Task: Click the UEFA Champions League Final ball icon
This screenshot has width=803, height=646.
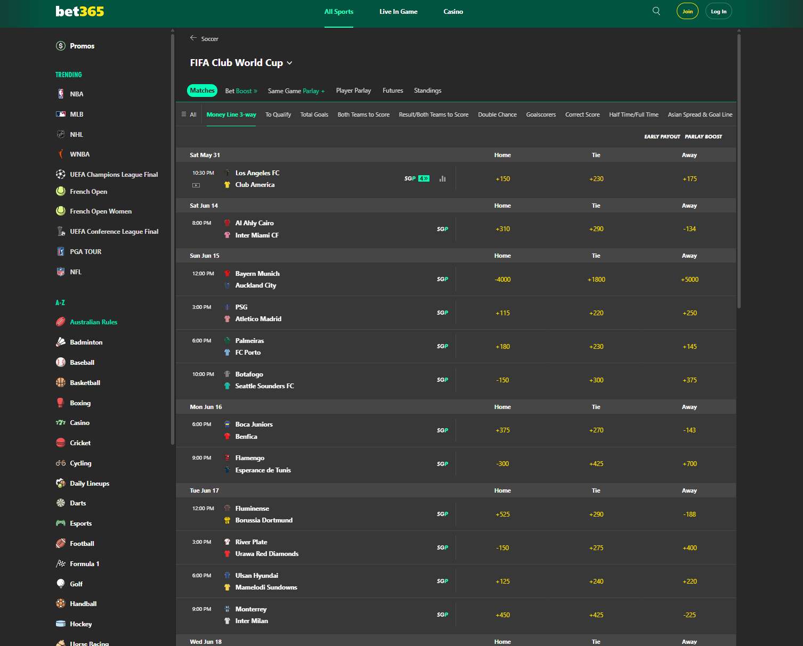Action: 61,174
